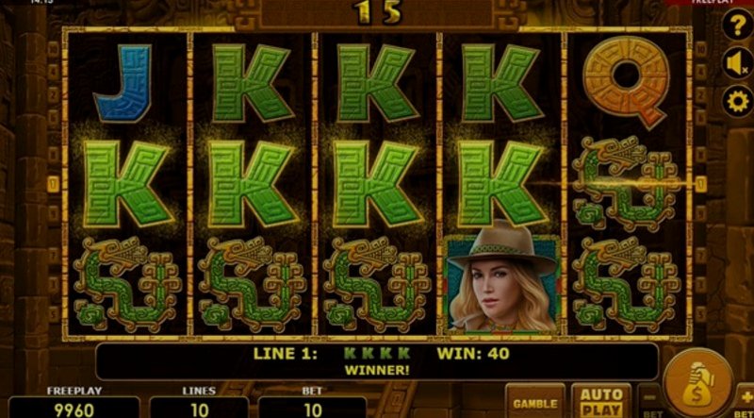
Task: Click payline marker 1 on left edge
Action: click(x=53, y=184)
